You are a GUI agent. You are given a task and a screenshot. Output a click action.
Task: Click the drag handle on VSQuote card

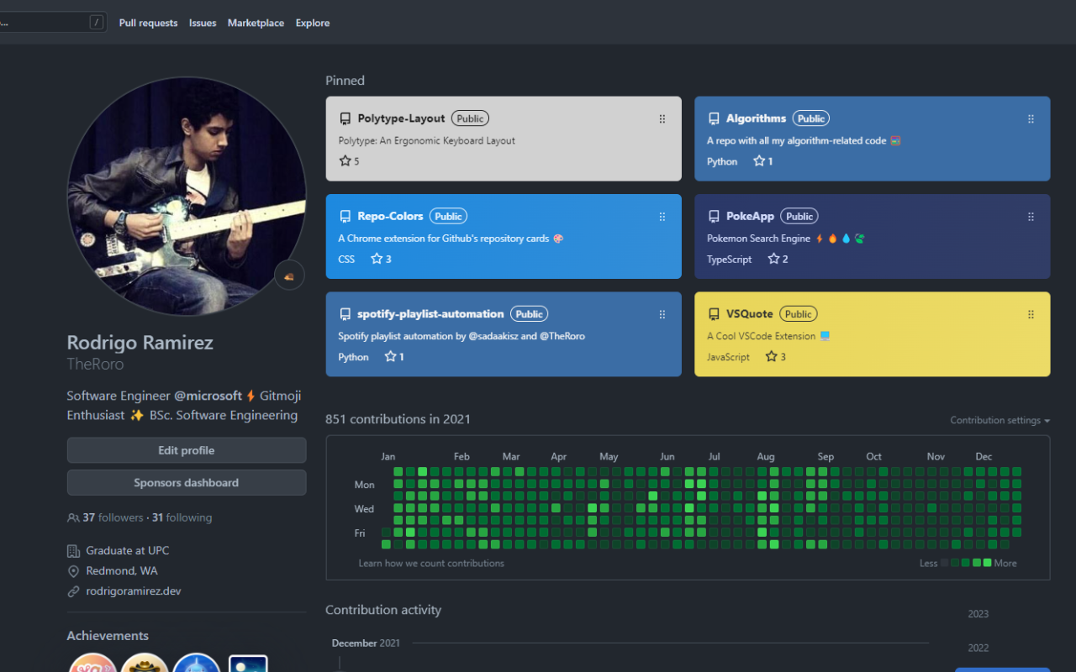[x=1031, y=314]
